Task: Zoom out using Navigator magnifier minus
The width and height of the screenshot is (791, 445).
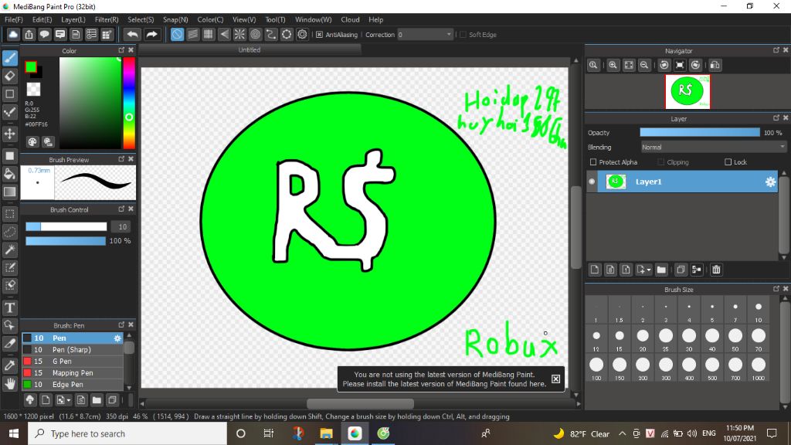Action: (x=644, y=65)
